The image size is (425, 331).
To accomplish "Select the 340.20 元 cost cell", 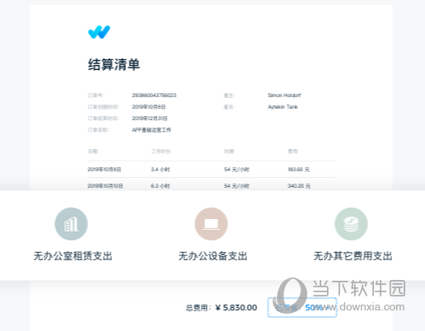I will click(x=299, y=186).
